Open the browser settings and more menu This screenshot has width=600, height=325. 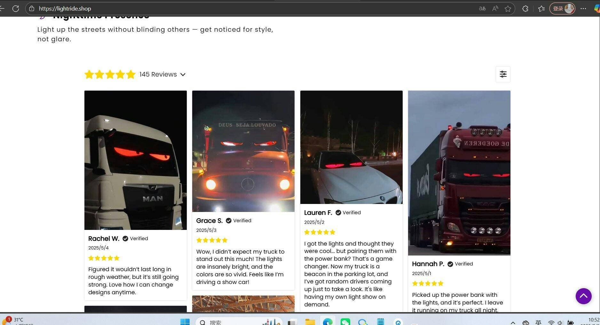click(583, 9)
